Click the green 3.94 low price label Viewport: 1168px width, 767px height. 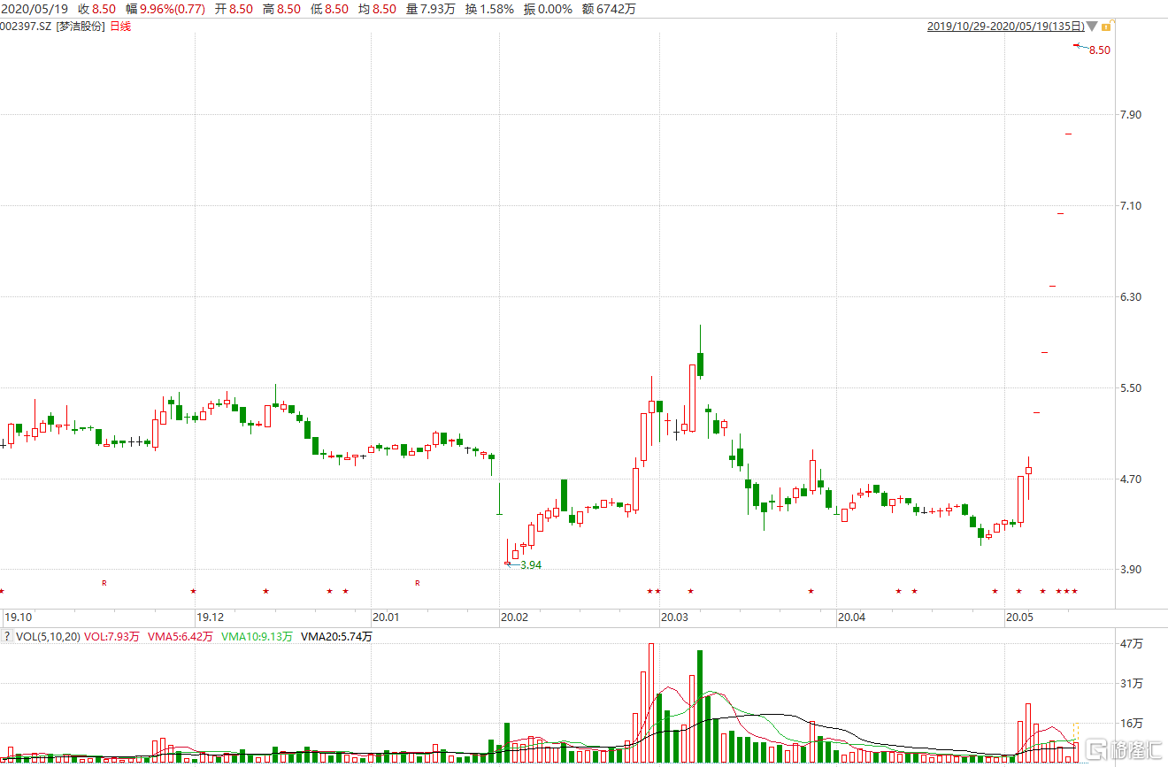(x=530, y=564)
